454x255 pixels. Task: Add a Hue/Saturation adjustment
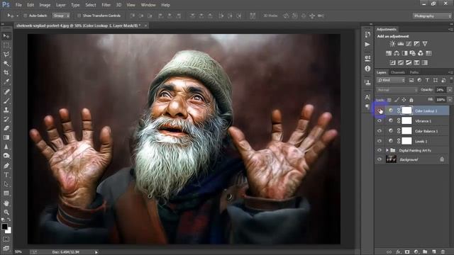coord(389,53)
